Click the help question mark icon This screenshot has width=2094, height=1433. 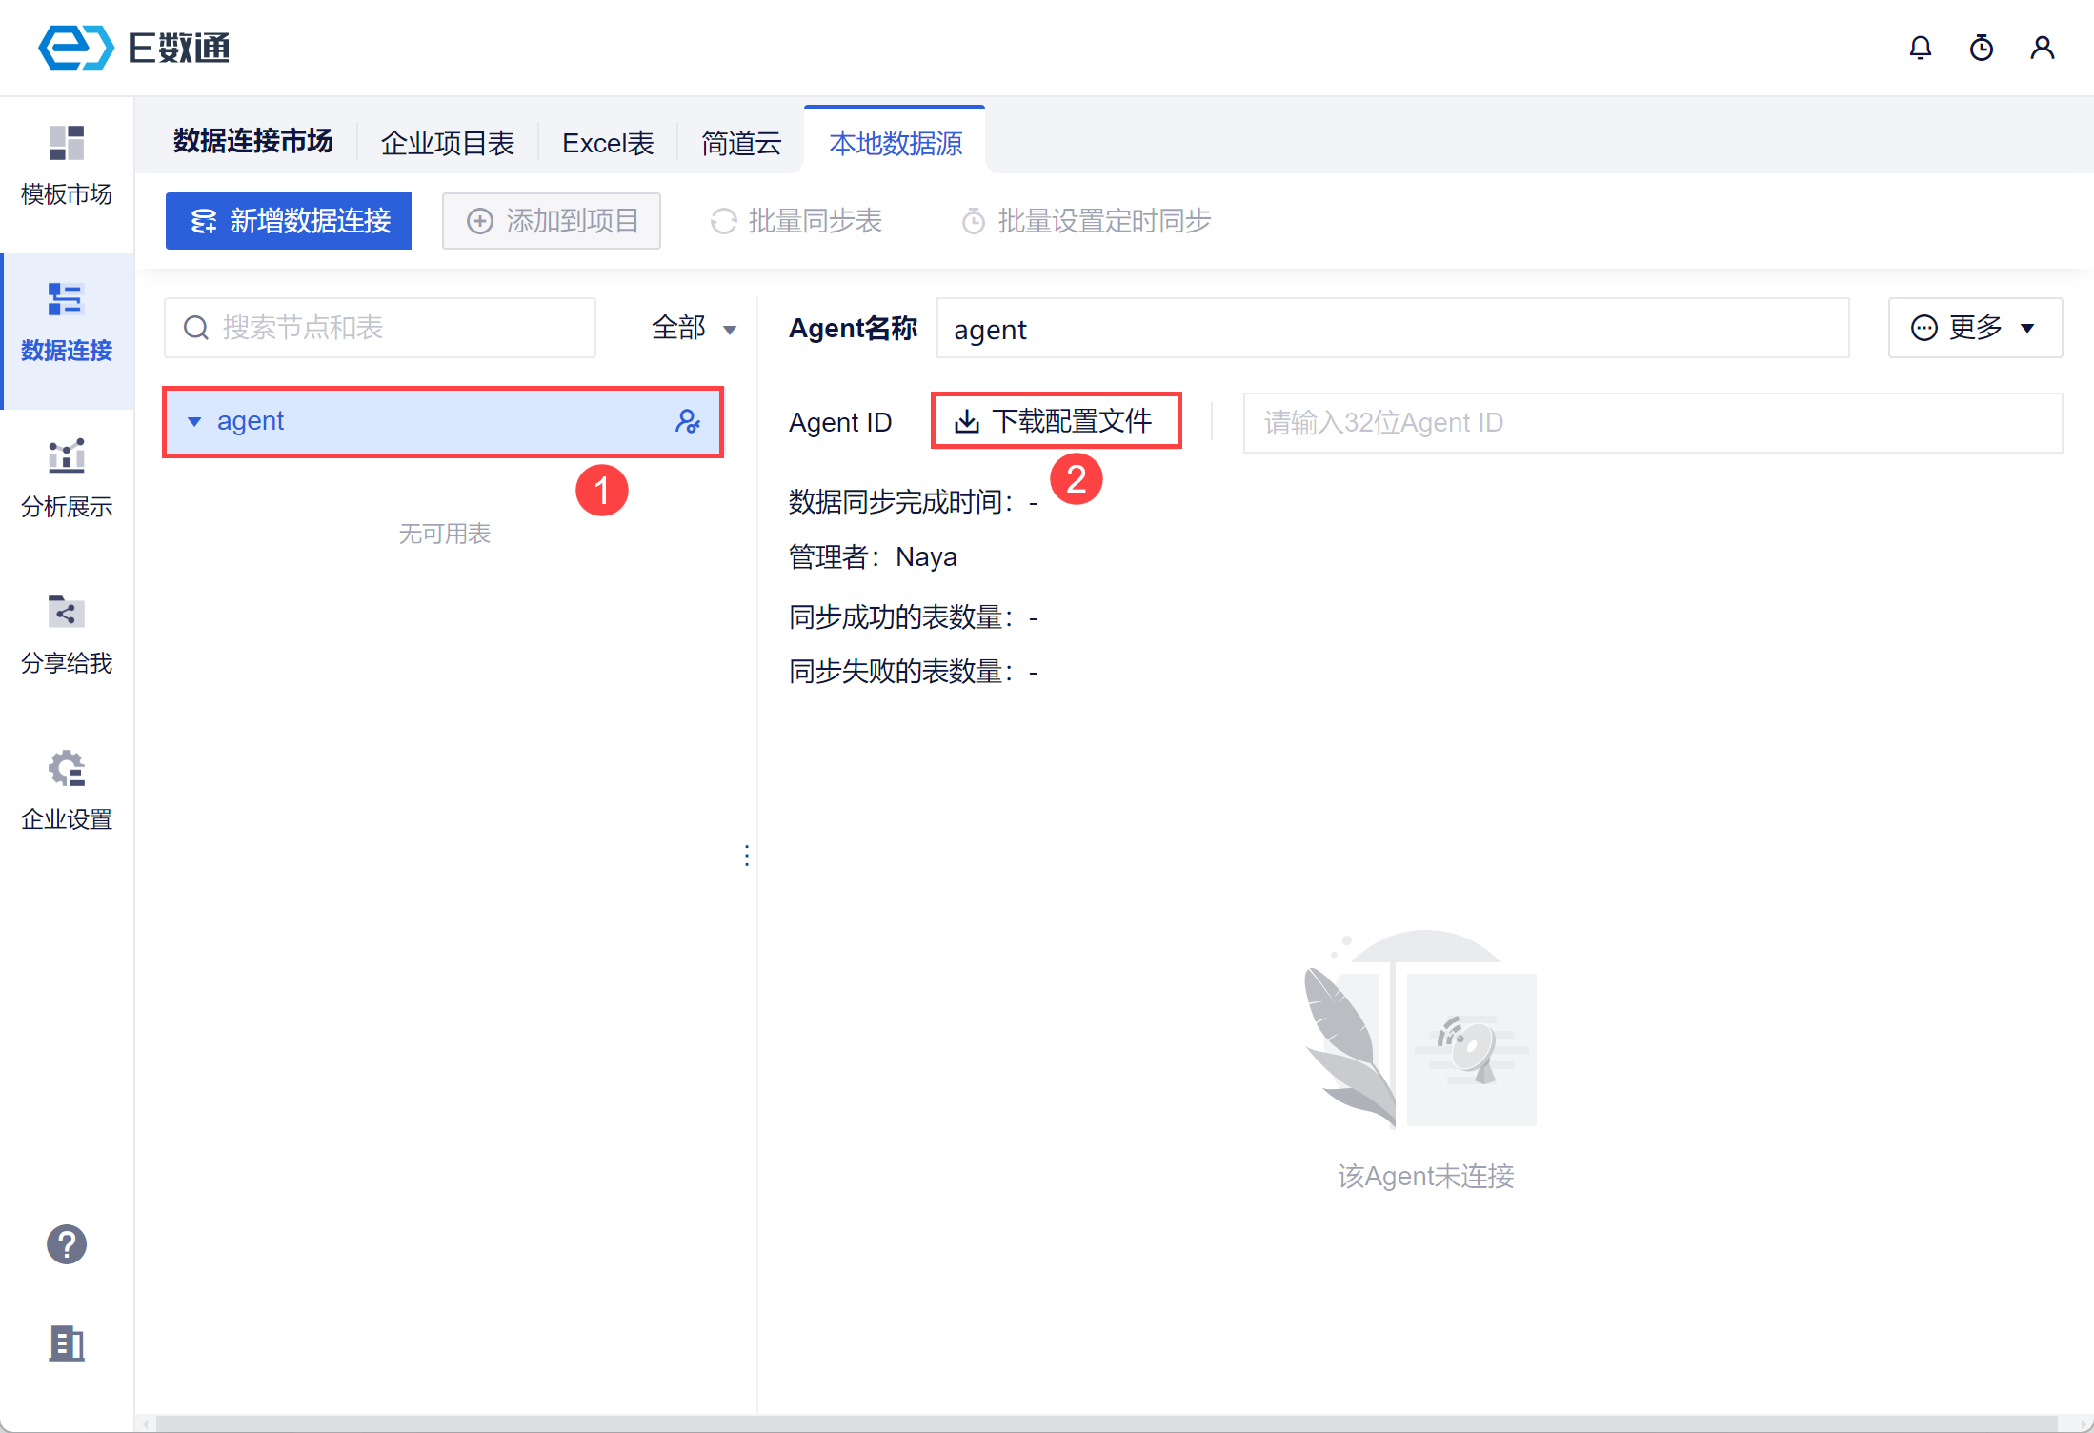coord(67,1244)
